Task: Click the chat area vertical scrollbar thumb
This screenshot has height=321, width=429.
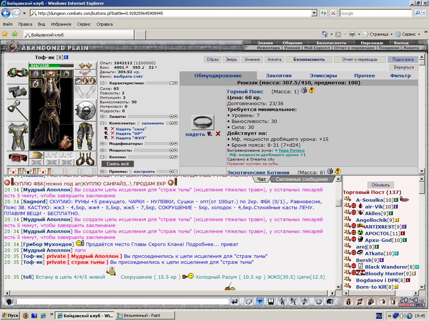Action: (339, 203)
